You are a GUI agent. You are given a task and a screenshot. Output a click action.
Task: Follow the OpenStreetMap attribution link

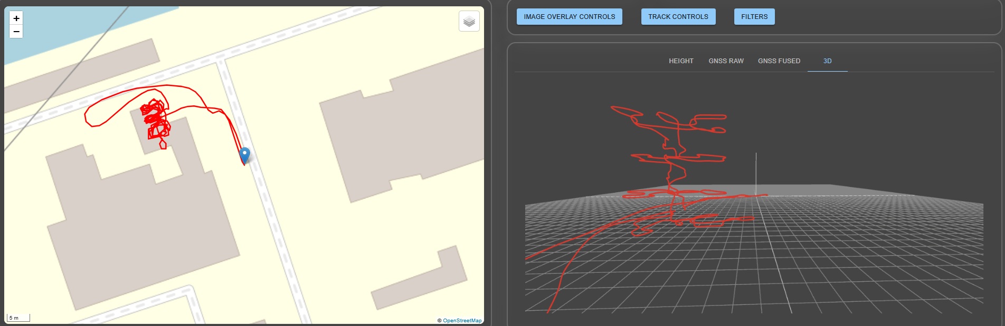(x=462, y=320)
